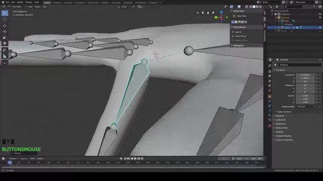Click the outliner search field
323x181 pixels.
point(293,7)
